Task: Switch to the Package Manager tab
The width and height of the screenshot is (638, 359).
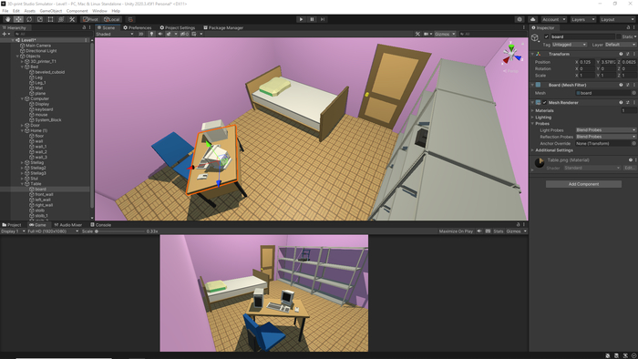Action: pos(223,27)
